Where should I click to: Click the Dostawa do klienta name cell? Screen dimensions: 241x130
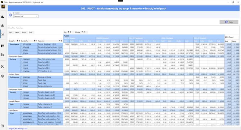(50, 77)
